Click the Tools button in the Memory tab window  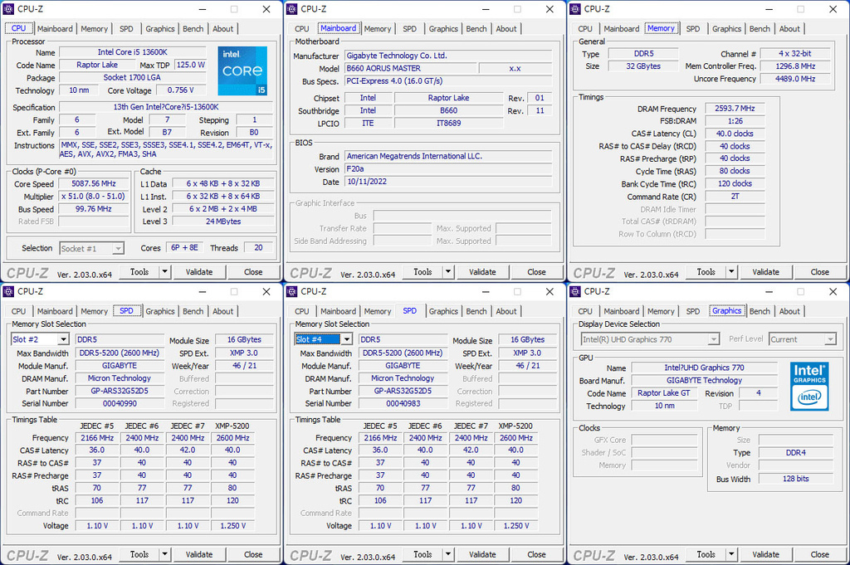click(706, 271)
